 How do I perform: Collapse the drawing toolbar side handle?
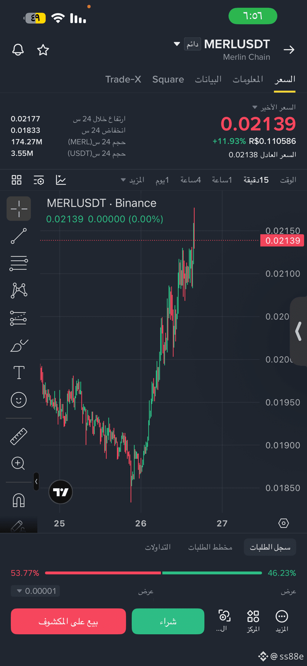(36, 481)
